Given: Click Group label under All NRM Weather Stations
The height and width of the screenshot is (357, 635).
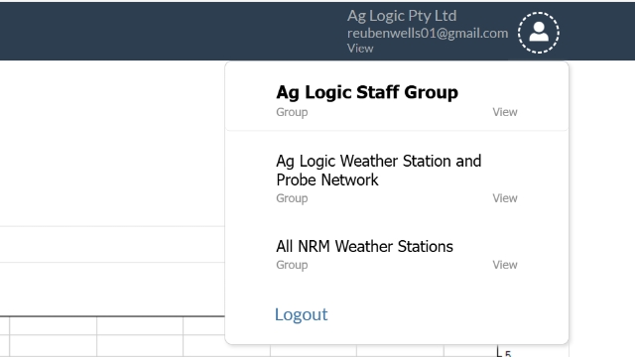Looking at the screenshot, I should 292,265.
